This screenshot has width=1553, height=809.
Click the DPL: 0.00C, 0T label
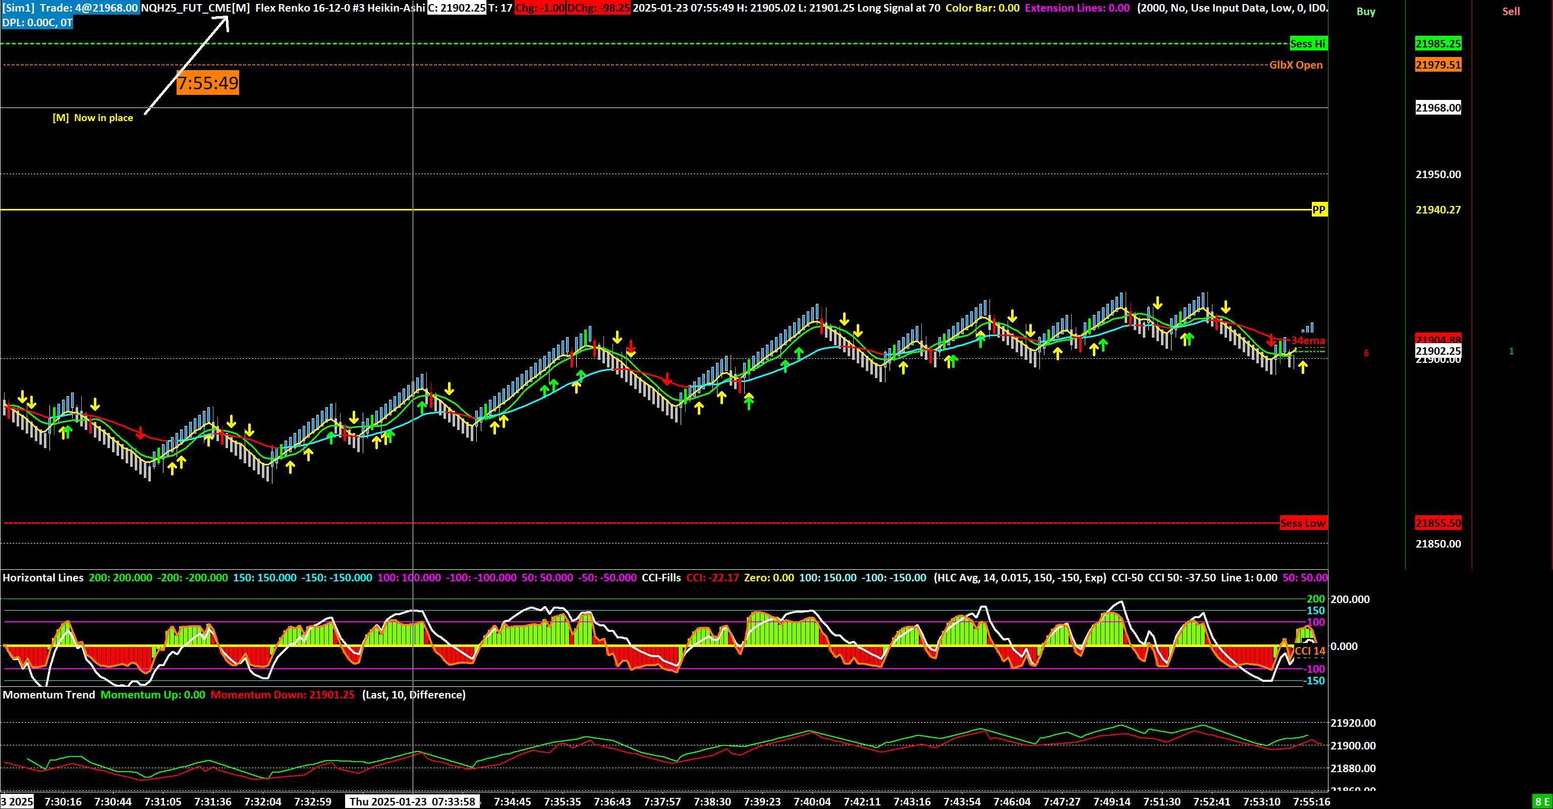coord(37,23)
